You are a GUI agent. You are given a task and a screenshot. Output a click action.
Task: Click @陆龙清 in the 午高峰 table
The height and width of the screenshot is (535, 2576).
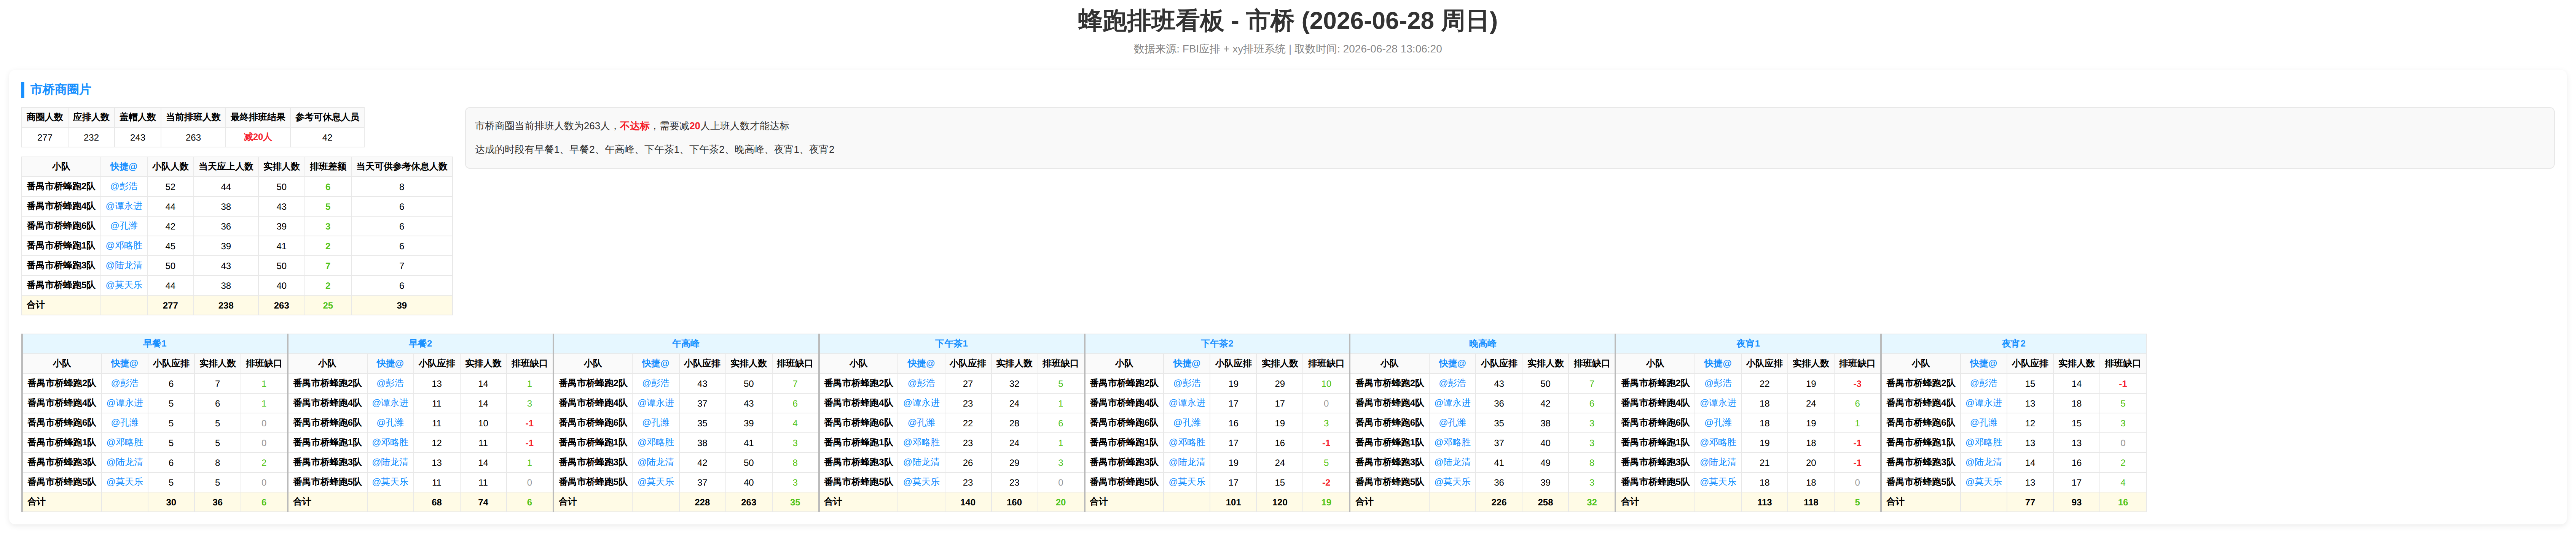[656, 462]
